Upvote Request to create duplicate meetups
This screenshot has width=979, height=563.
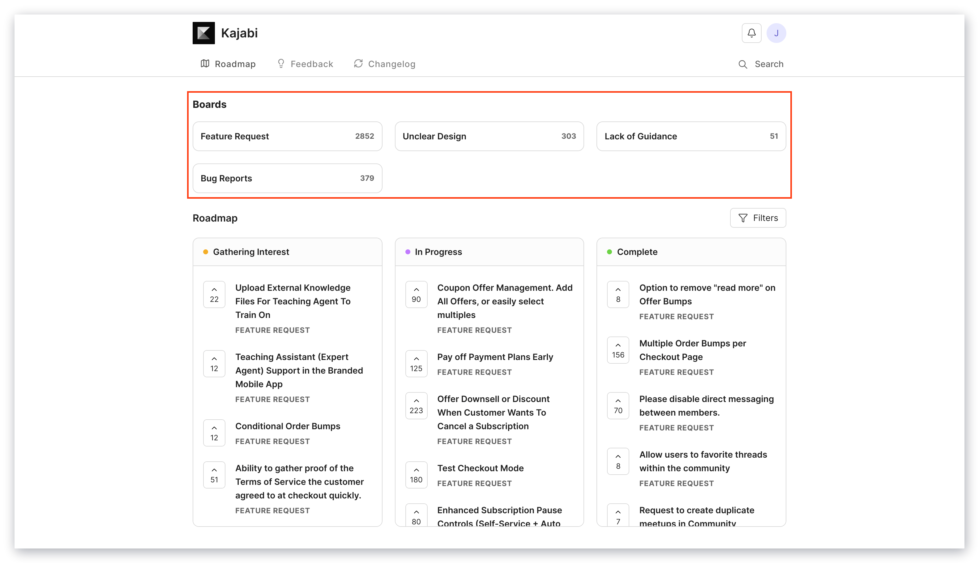pyautogui.click(x=618, y=515)
